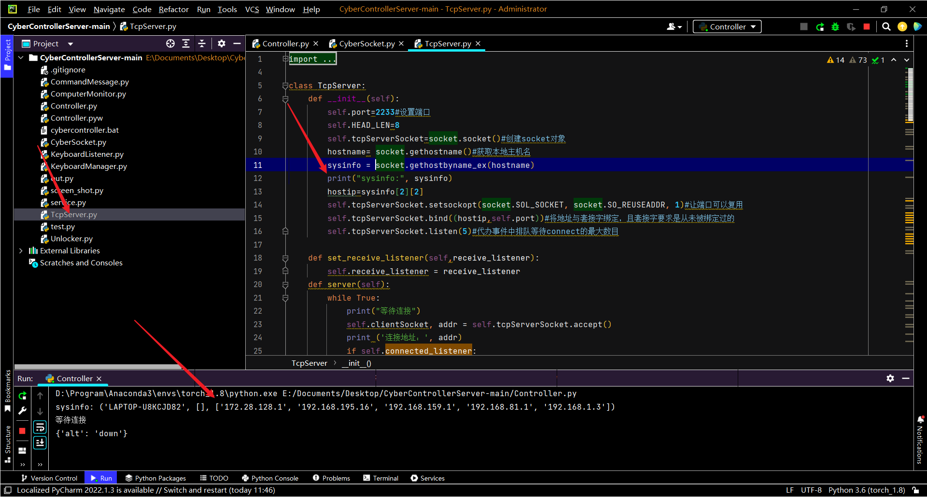Select Scratches and Consoles node
The height and width of the screenshot is (497, 927).
pyautogui.click(x=81, y=263)
